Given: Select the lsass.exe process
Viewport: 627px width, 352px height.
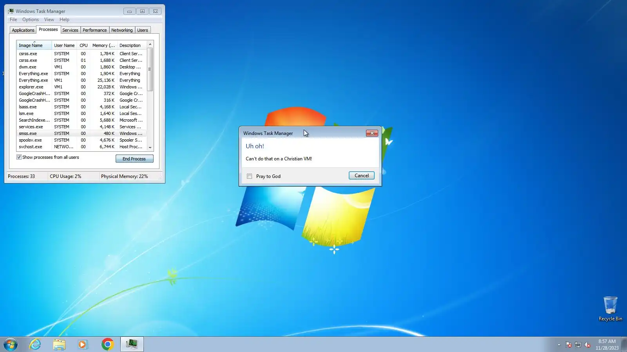Looking at the screenshot, I should (x=82, y=107).
